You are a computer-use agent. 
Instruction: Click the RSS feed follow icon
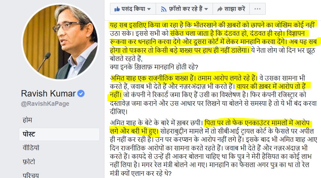tap(164, 9)
